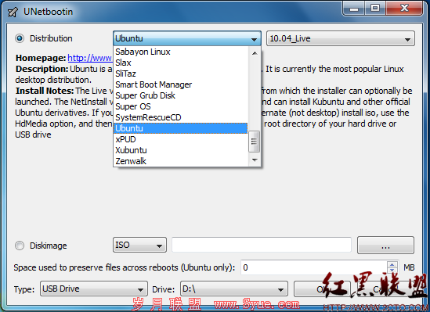430x312 pixels.
Task: Close the UNetbootin window
Action: coord(404,8)
